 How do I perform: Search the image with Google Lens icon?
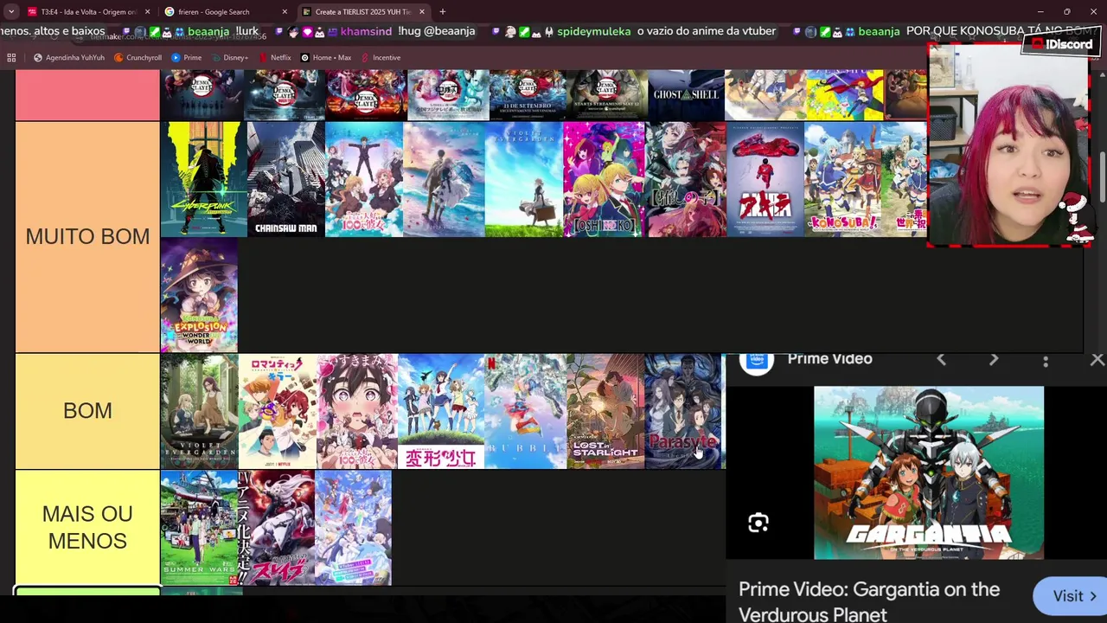[x=758, y=523]
